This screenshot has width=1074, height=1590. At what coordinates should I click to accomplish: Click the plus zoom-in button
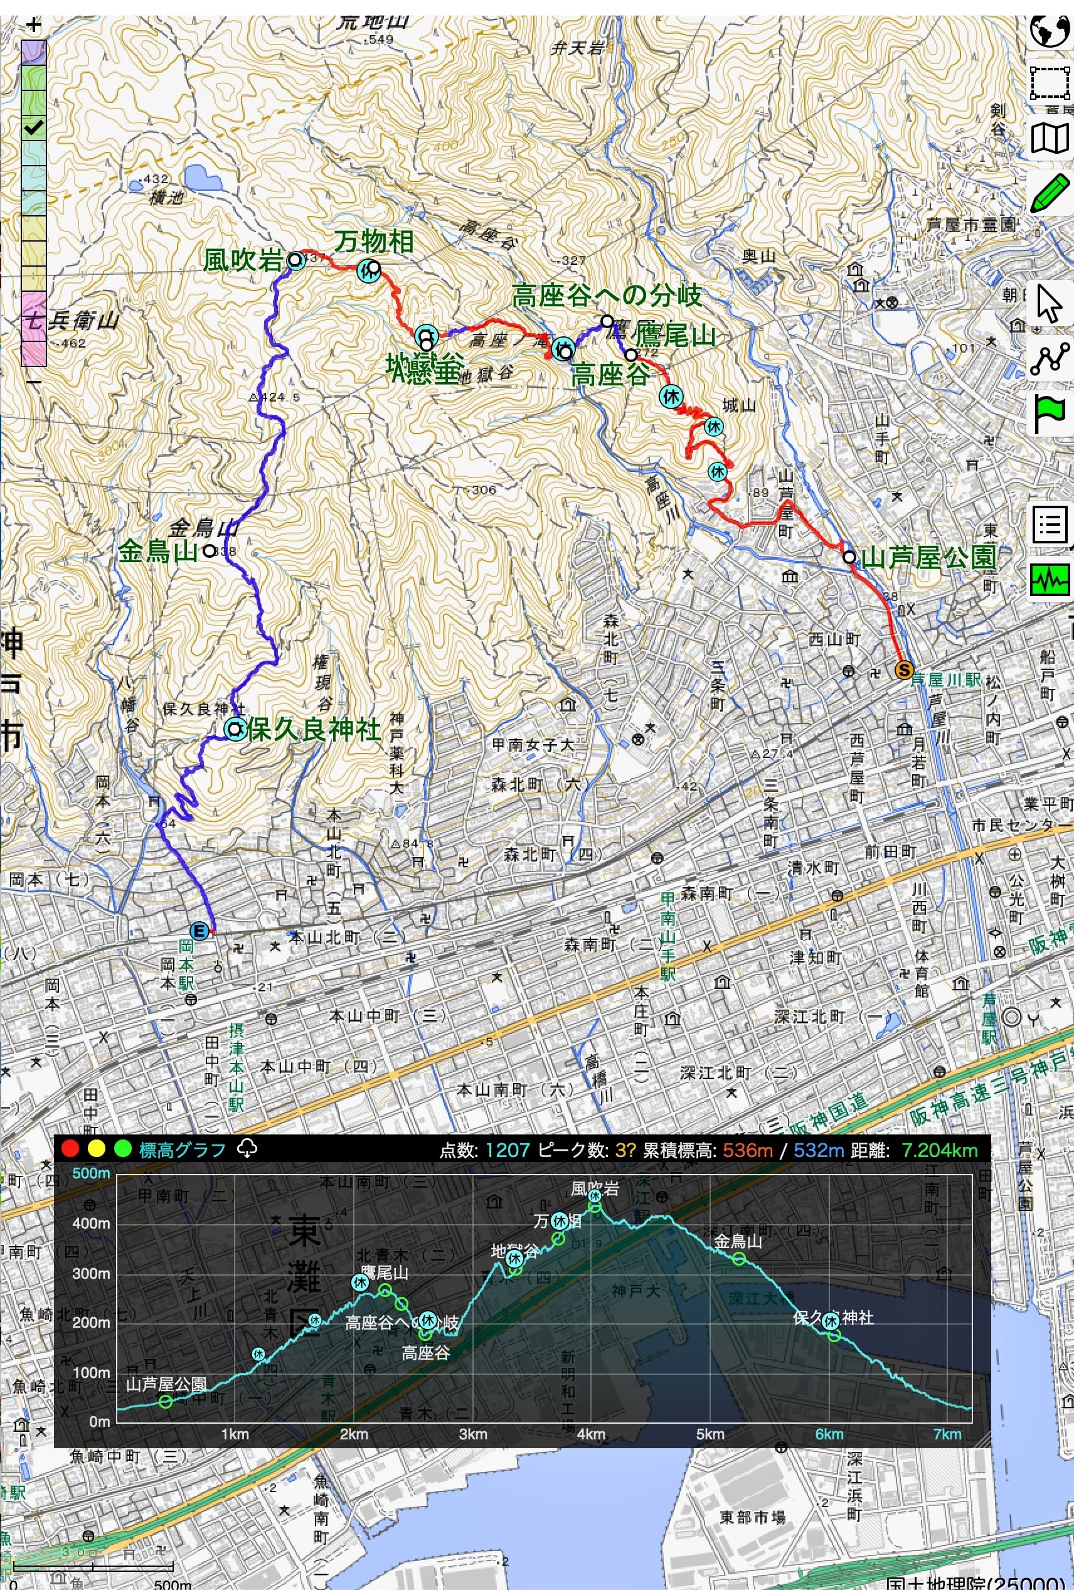click(x=33, y=25)
